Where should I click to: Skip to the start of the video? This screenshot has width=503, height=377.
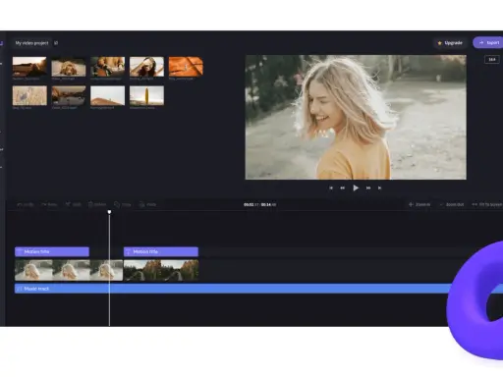pos(331,188)
